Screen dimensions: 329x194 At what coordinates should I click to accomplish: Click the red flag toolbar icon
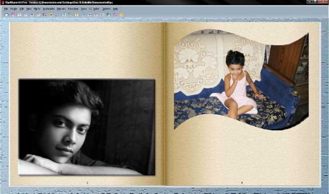pos(44,15)
